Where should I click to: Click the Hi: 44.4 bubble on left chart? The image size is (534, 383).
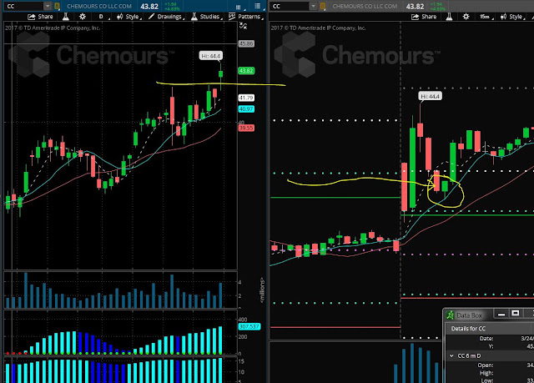[x=211, y=56]
